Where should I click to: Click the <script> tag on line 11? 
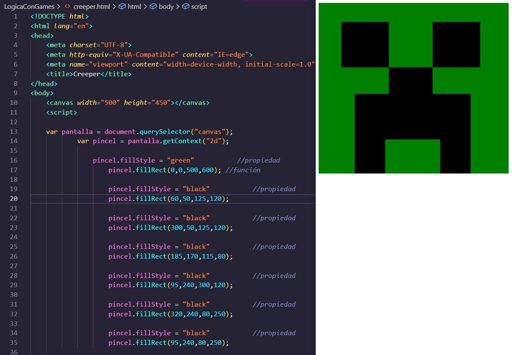pos(62,112)
